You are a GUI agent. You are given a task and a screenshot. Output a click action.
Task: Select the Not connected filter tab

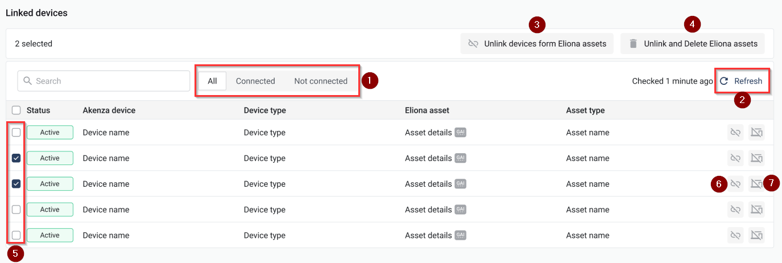[x=321, y=81]
